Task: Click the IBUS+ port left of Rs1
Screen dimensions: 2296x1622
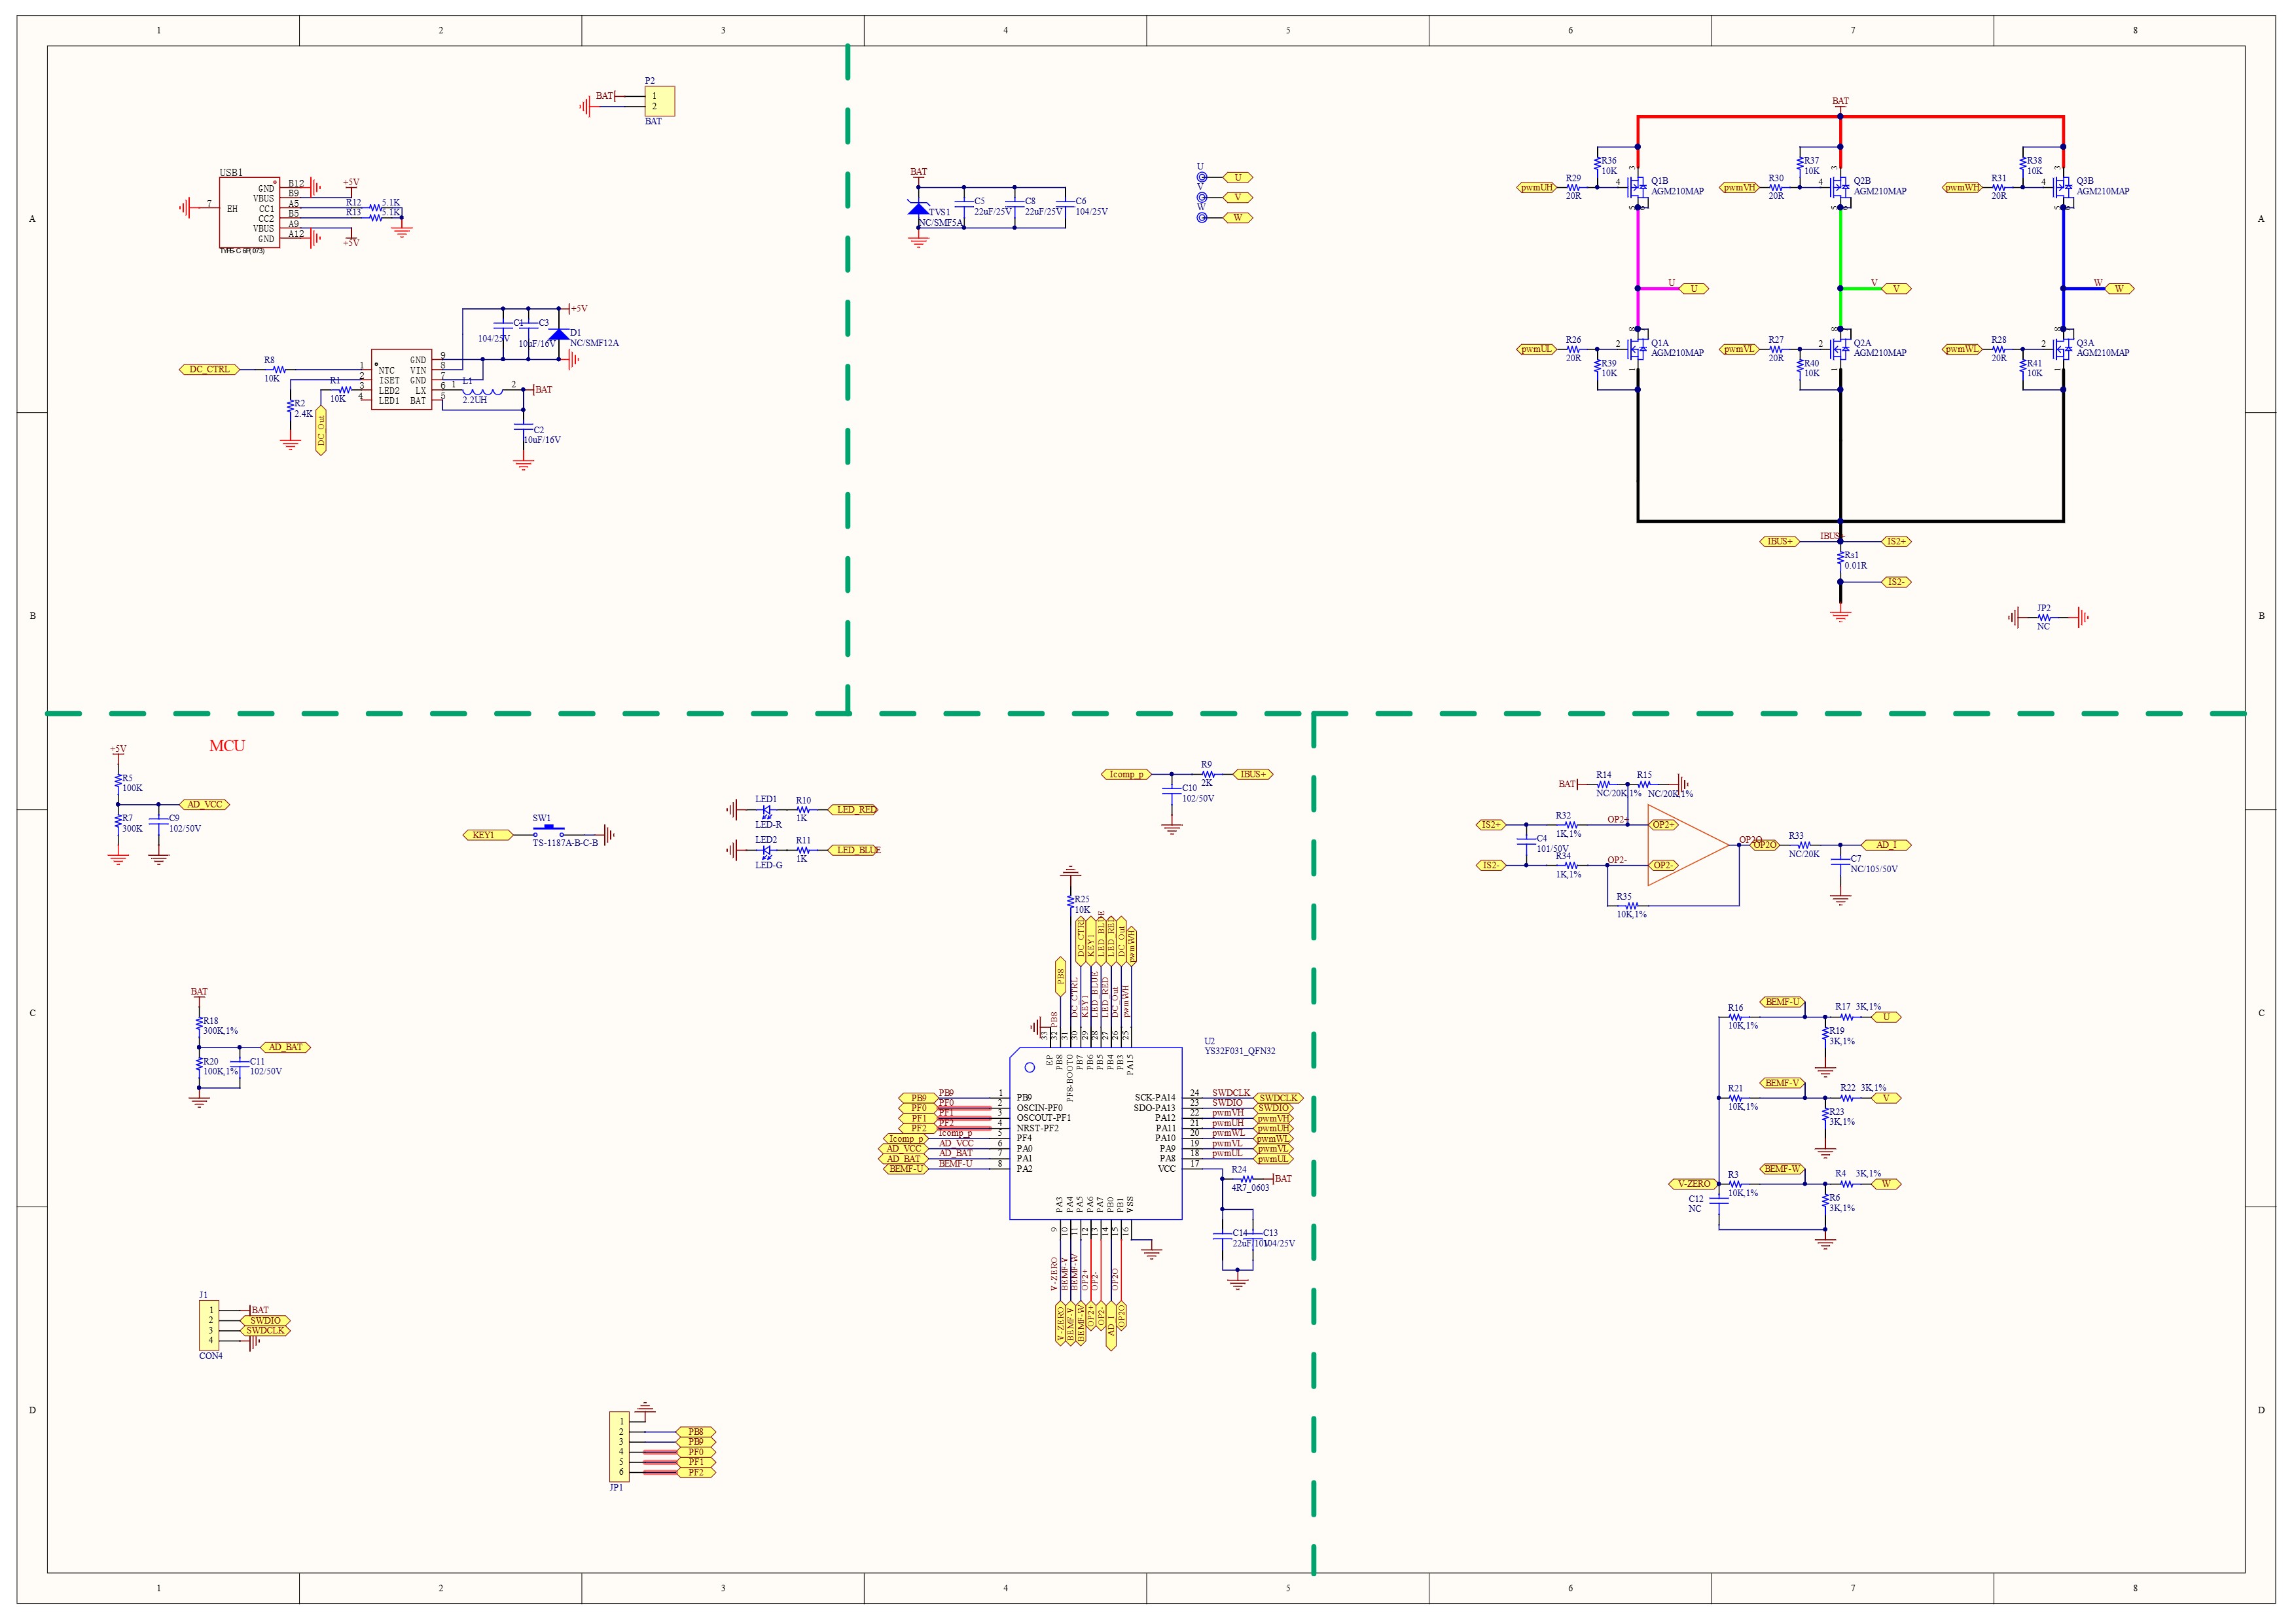Action: coord(1779,542)
